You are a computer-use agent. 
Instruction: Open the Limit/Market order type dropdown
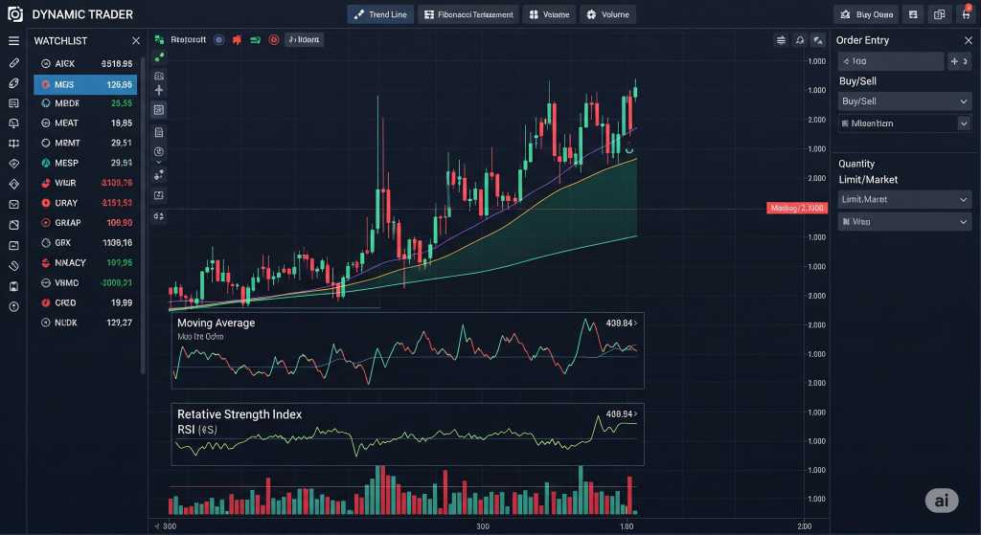904,199
